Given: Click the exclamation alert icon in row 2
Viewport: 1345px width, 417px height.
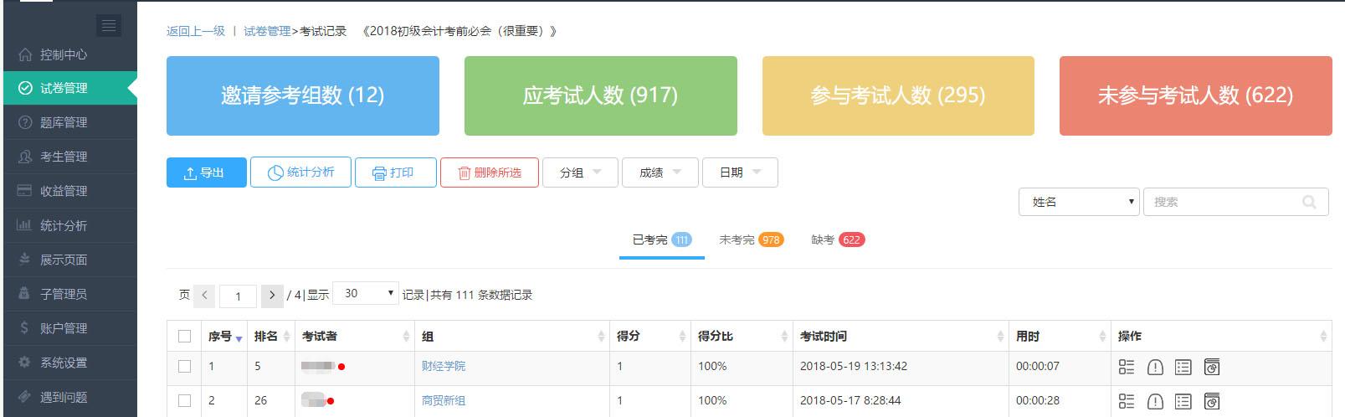Looking at the screenshot, I should click(1155, 401).
